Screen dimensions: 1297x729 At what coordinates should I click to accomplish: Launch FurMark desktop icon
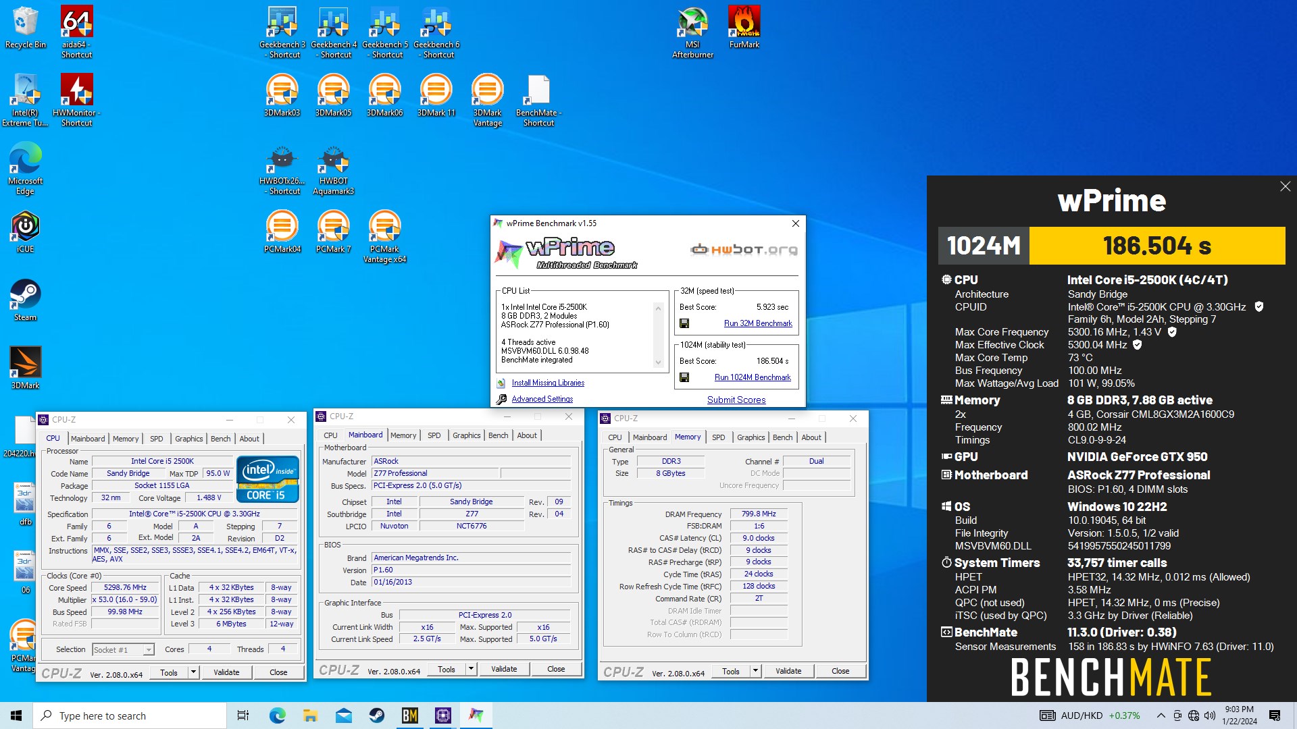coord(744,27)
